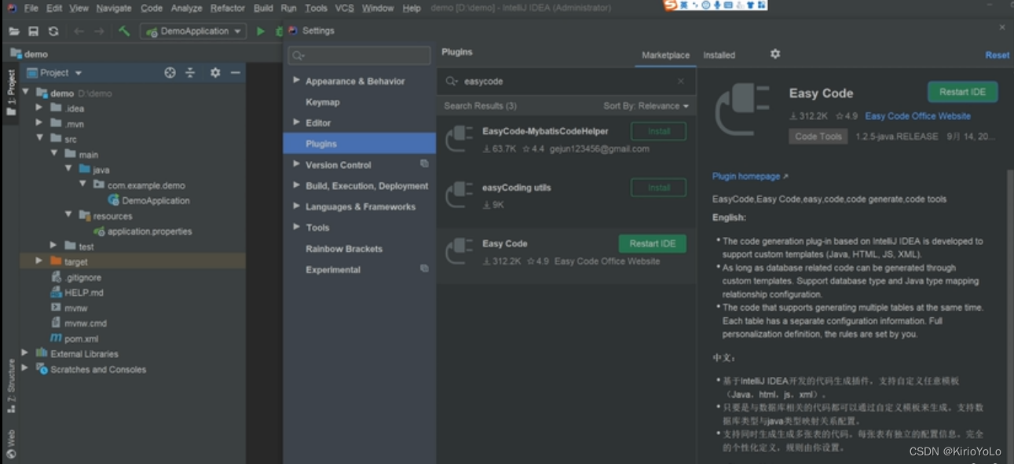Expand the External Libraries node
Image resolution: width=1014 pixels, height=464 pixels.
[24, 353]
